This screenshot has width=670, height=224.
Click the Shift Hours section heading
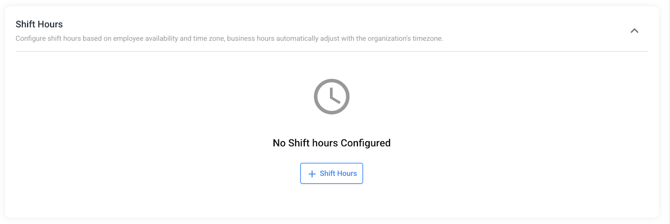coord(39,24)
